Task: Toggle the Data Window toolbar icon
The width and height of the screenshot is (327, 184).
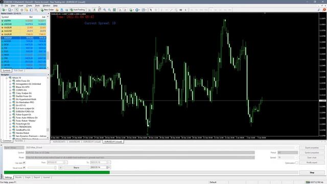Action: click(x=21, y=10)
